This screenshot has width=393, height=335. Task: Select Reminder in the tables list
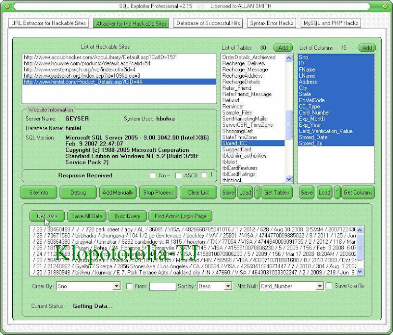coord(253,107)
